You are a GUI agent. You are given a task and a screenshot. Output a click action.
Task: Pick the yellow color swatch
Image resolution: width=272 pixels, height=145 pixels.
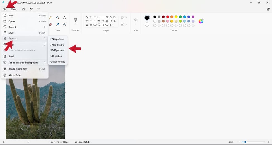176,17
